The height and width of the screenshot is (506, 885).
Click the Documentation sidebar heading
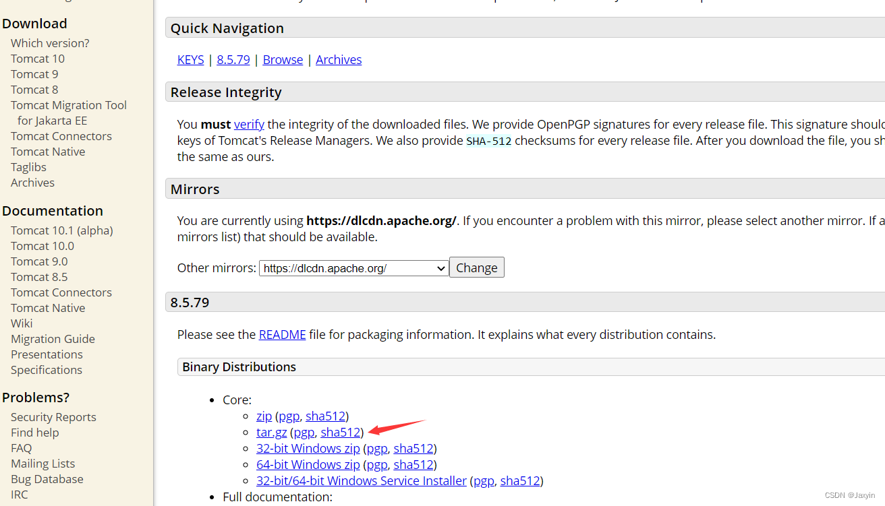(53, 211)
